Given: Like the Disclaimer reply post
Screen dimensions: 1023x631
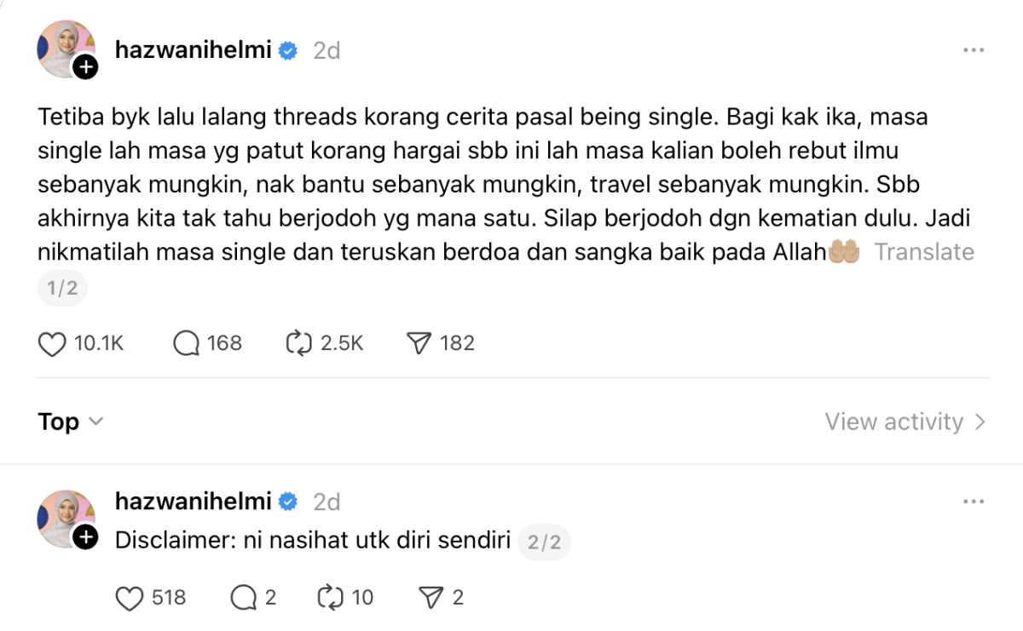Looking at the screenshot, I should pos(130,598).
